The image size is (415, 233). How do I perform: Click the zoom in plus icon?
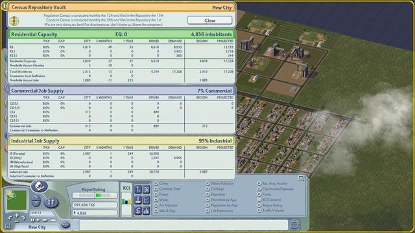click(x=17, y=215)
